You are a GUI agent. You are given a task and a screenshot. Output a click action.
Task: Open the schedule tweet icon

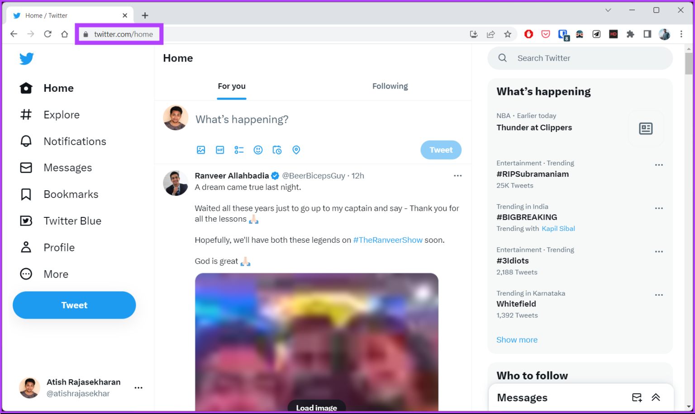coord(277,150)
